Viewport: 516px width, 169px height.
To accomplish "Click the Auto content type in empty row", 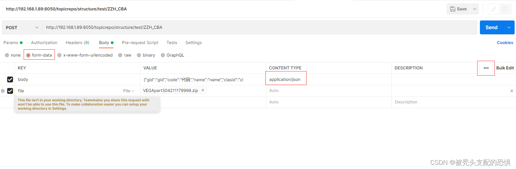I will point(328,102).
